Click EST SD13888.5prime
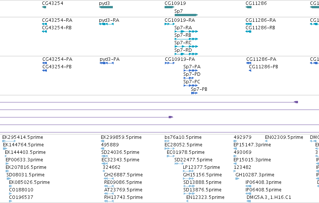Screen dimensions: 319x203 pyautogui.click(x=189, y=186)
